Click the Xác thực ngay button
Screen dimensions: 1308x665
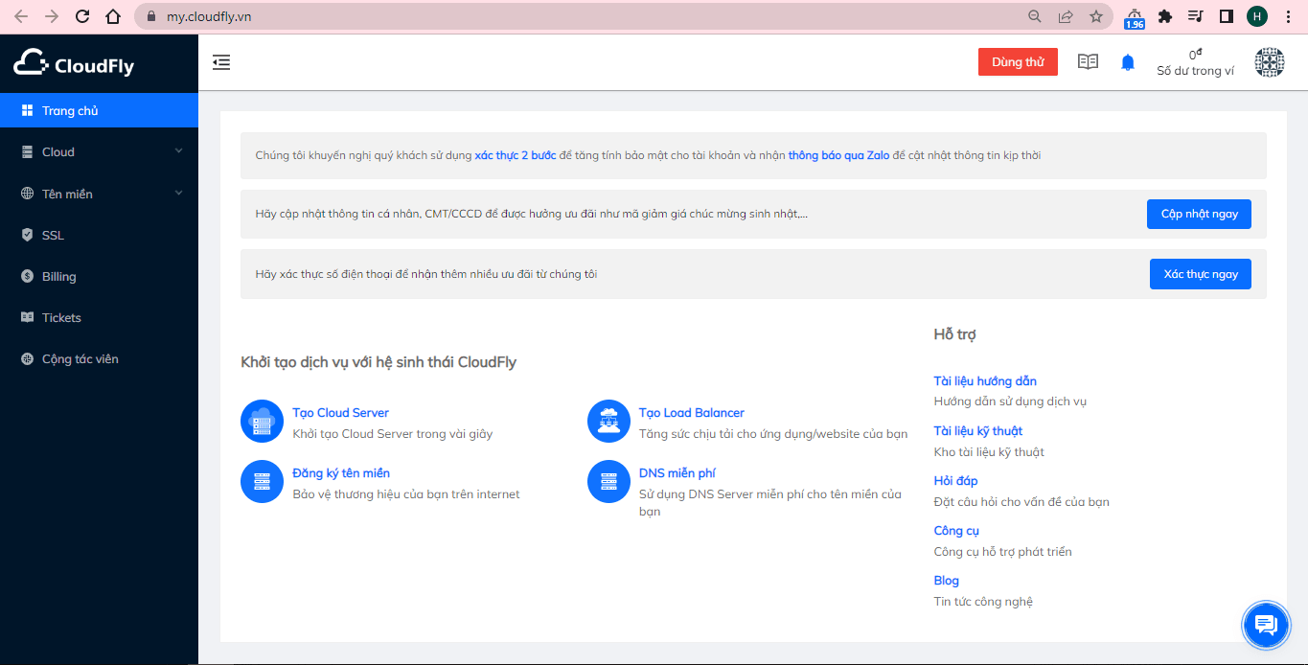click(1201, 274)
